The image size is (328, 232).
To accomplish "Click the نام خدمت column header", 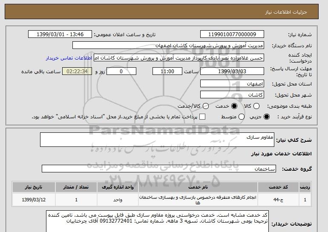I will click(198, 187).
